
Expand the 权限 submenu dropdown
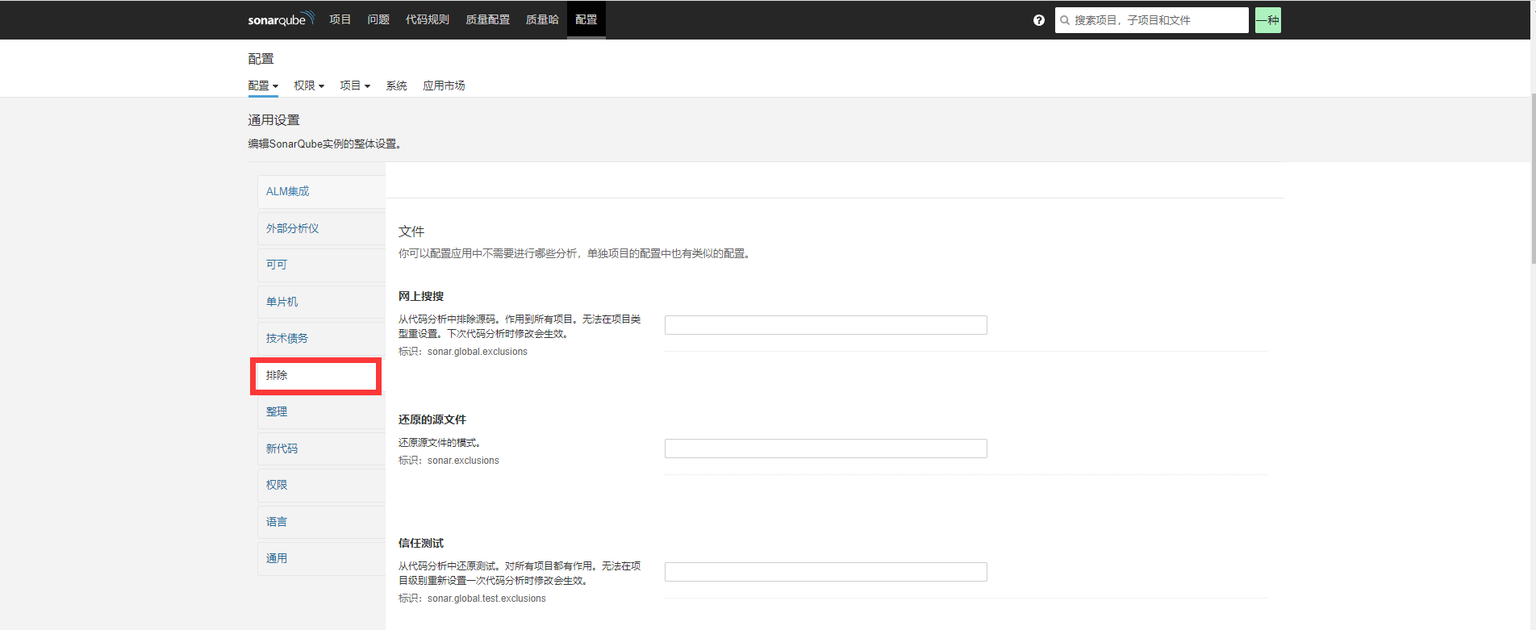pos(309,86)
